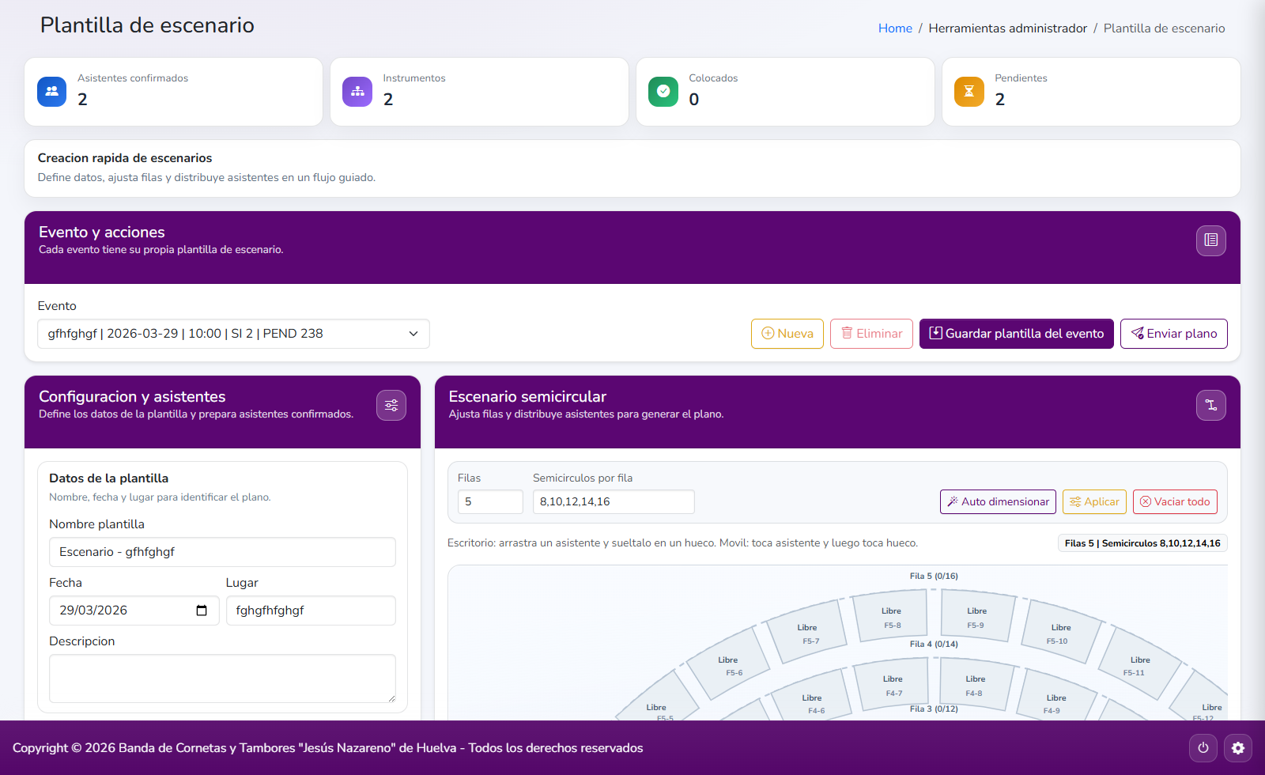Click the Descripcion text area
This screenshot has height=775, width=1265.
222,678
